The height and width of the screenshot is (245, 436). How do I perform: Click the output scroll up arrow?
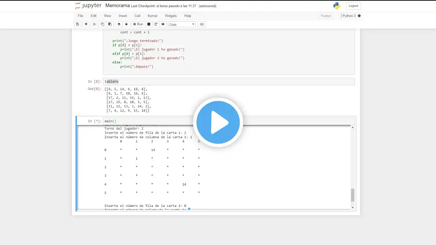pyautogui.click(x=353, y=128)
